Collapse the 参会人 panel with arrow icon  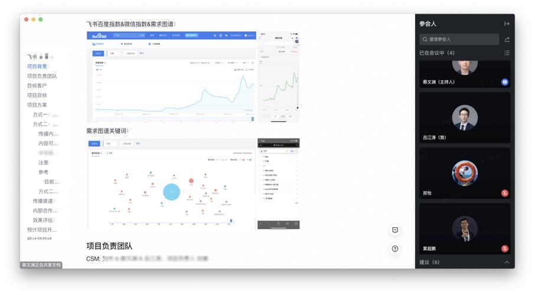[x=507, y=24]
